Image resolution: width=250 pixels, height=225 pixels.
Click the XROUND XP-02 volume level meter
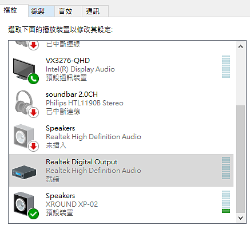tap(226, 202)
